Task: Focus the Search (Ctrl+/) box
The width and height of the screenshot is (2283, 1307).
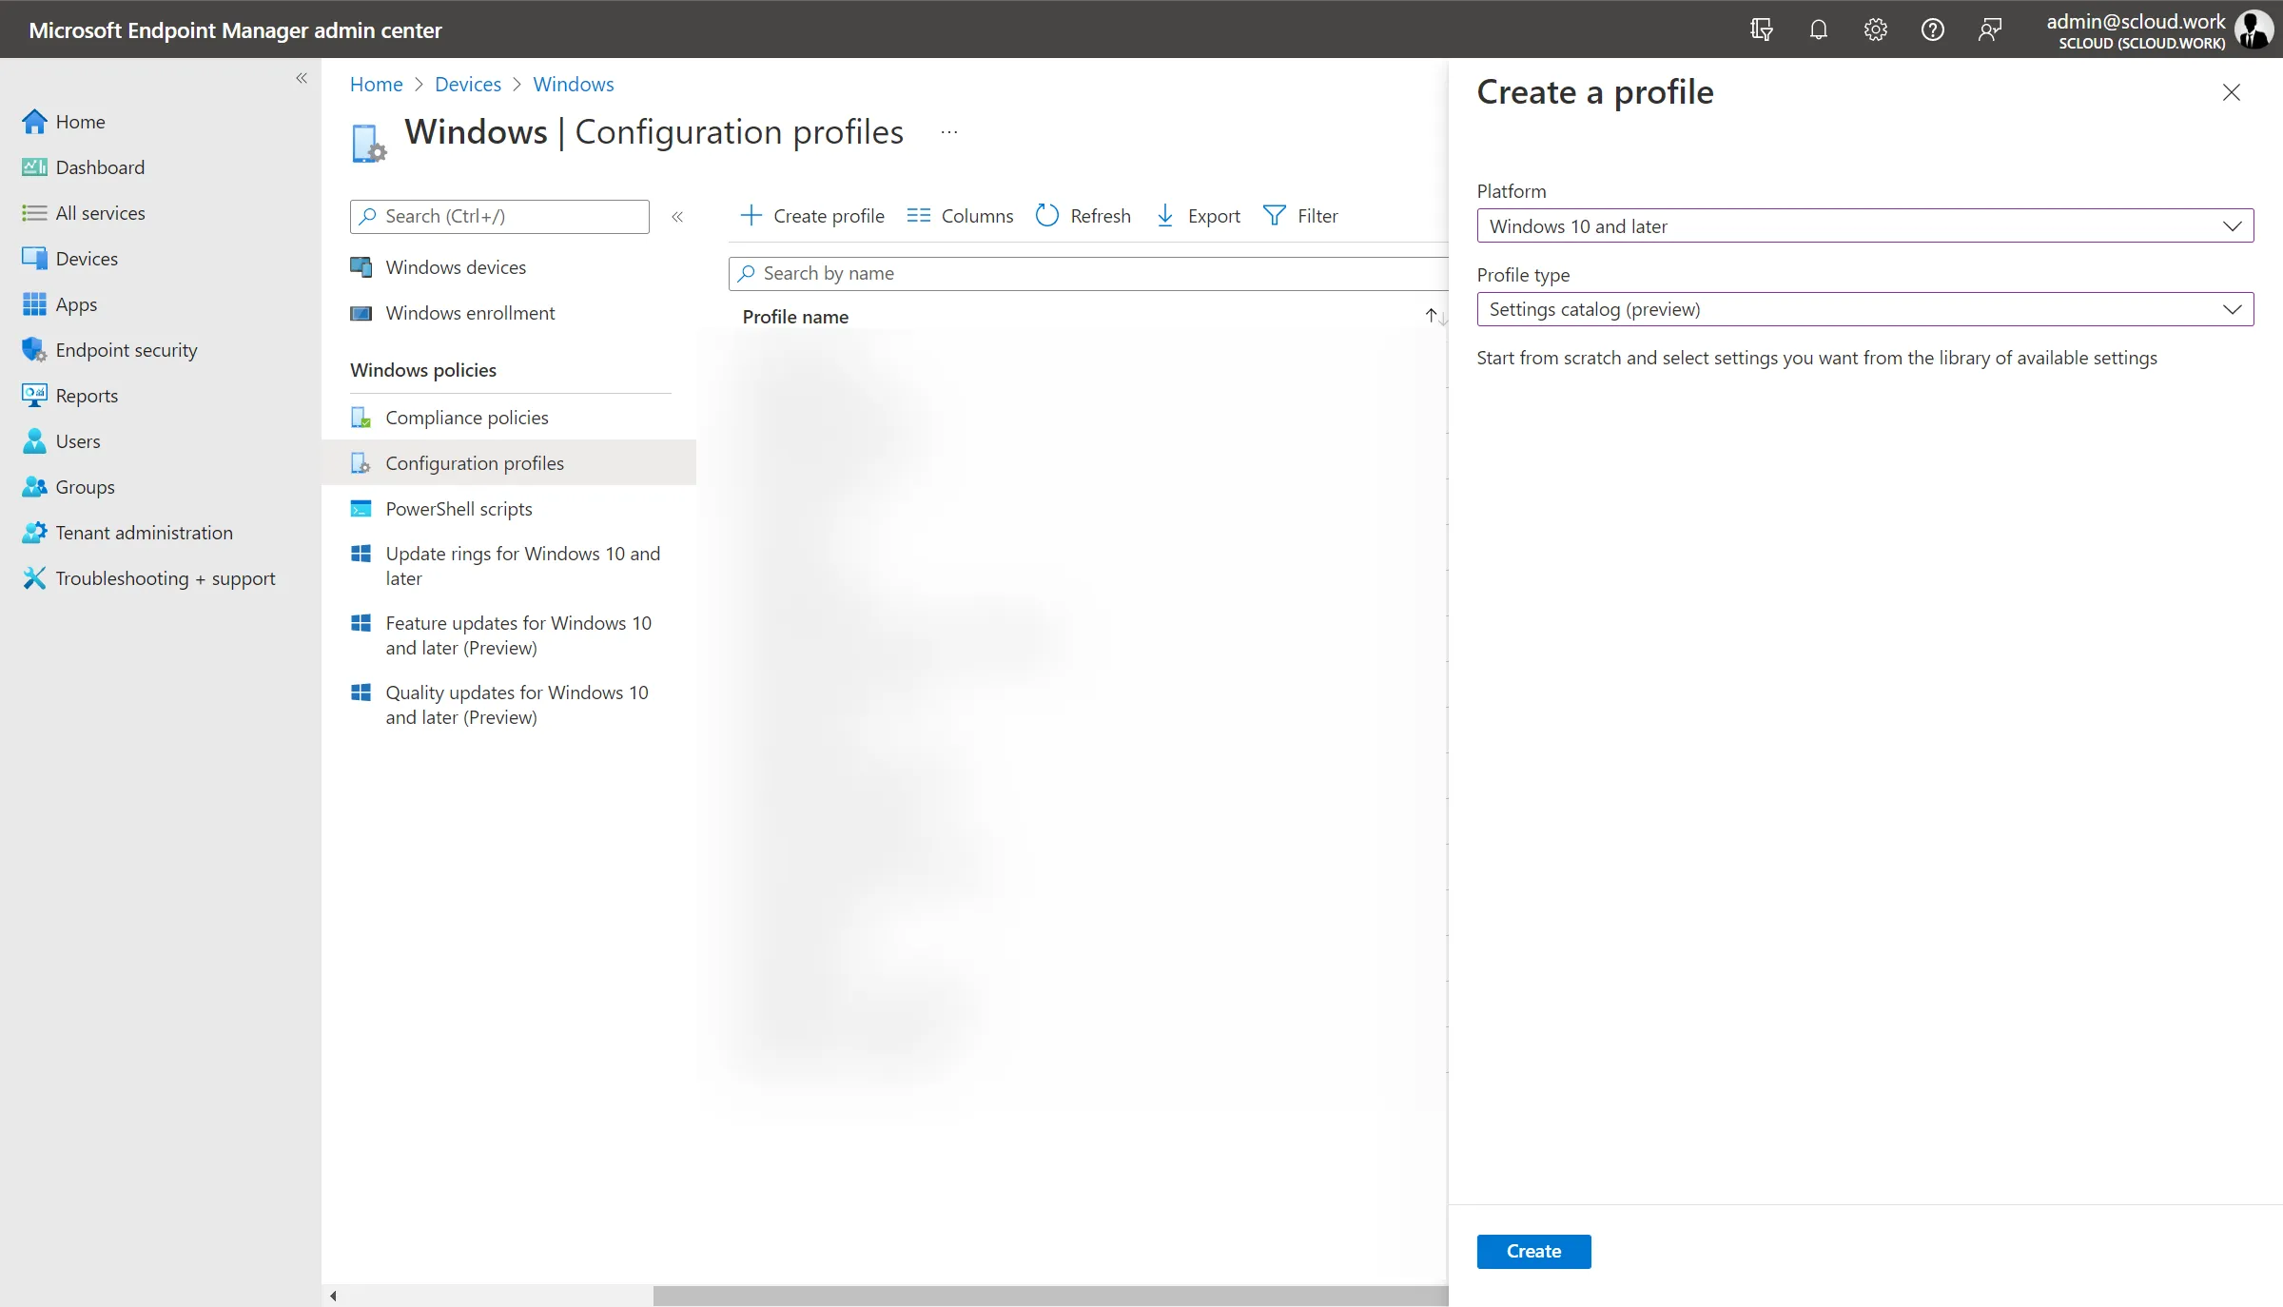Action: click(x=499, y=216)
